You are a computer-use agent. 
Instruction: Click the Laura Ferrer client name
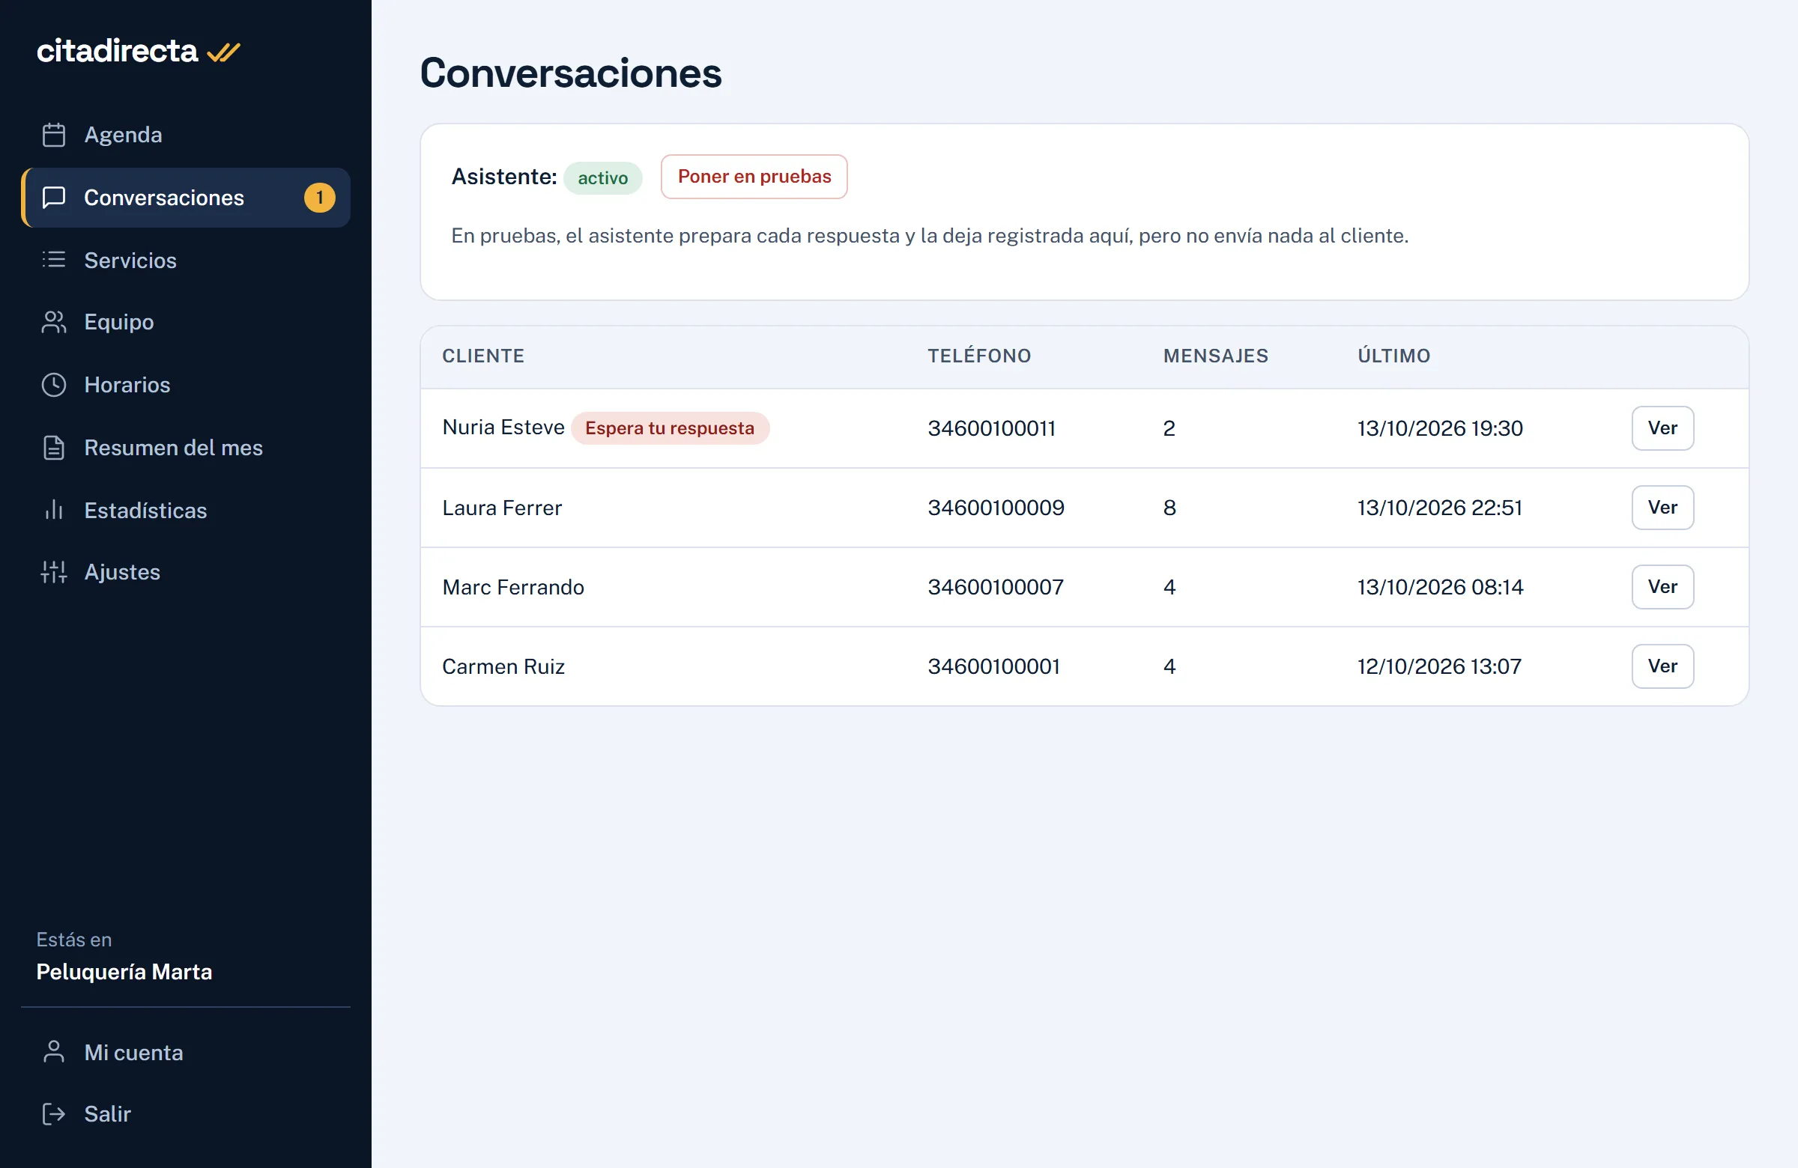[x=502, y=508]
